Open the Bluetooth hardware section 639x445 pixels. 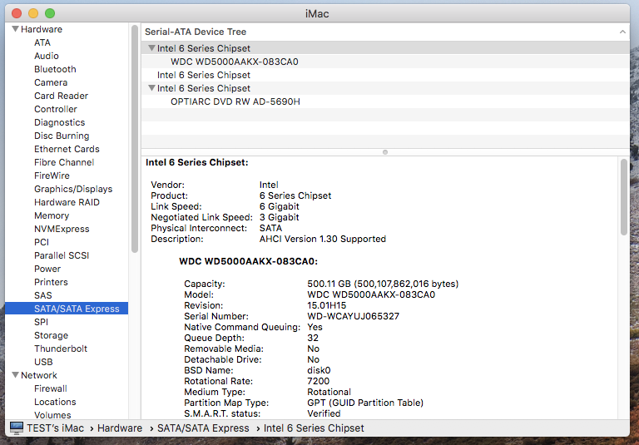tap(55, 69)
